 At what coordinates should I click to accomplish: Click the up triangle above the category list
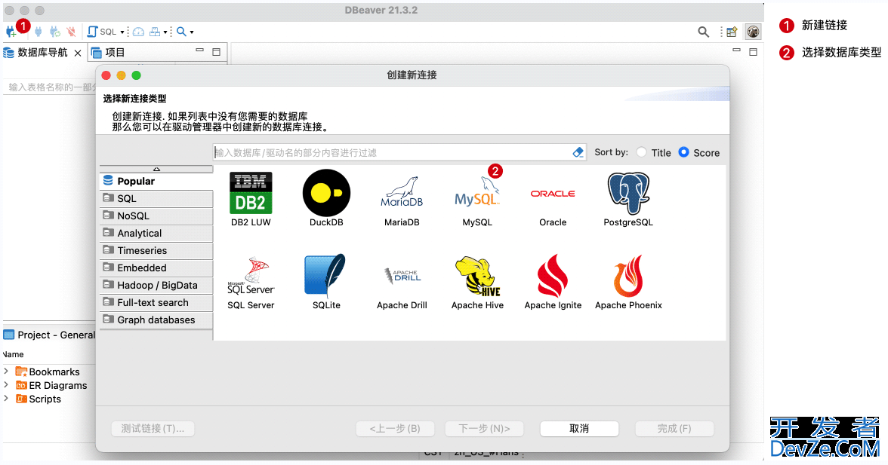click(156, 169)
